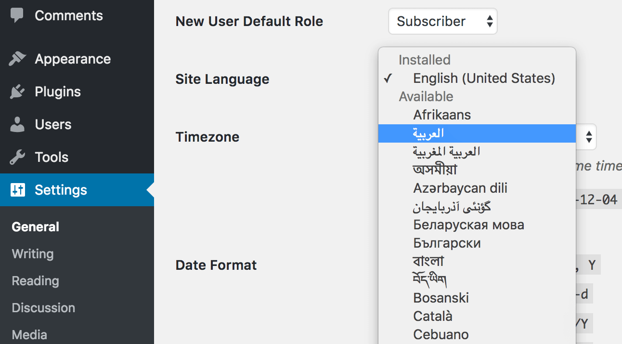The width and height of the screenshot is (622, 344).
Task: Click the Tools wrench icon
Action: pos(17,157)
